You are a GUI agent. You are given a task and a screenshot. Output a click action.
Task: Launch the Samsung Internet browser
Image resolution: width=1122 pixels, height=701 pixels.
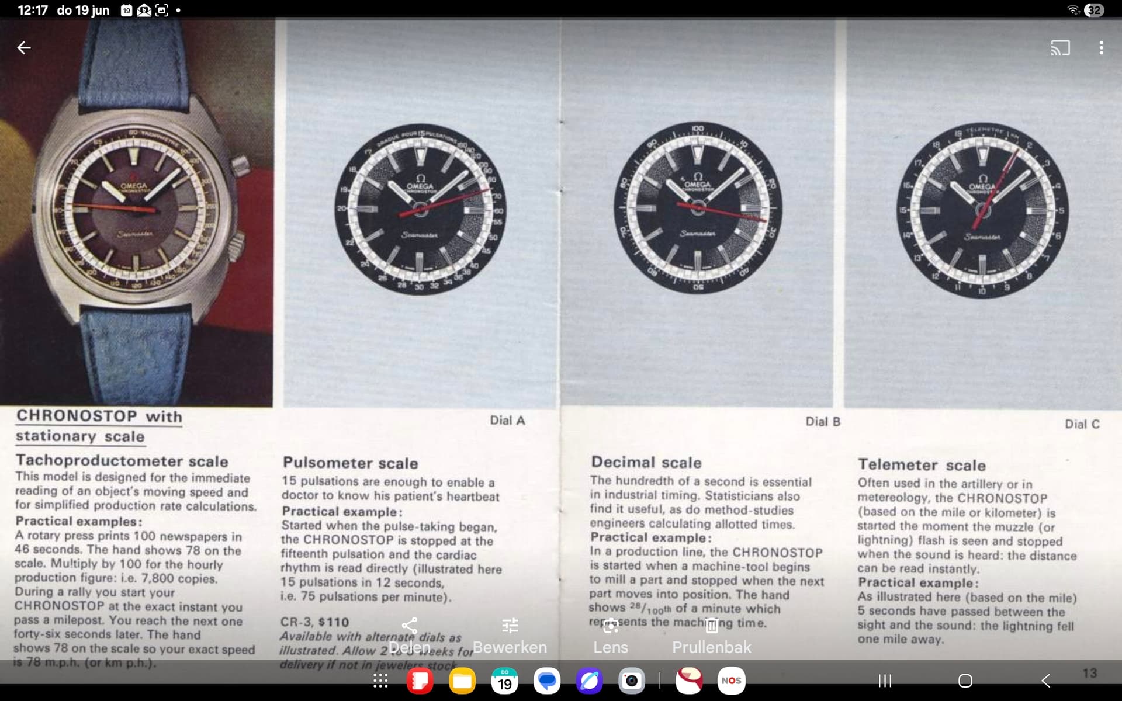pos(589,681)
